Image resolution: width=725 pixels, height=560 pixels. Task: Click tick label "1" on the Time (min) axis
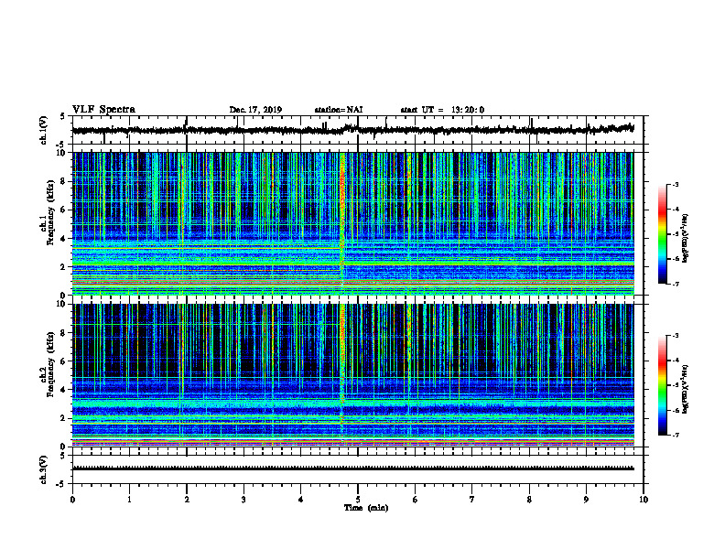(129, 500)
